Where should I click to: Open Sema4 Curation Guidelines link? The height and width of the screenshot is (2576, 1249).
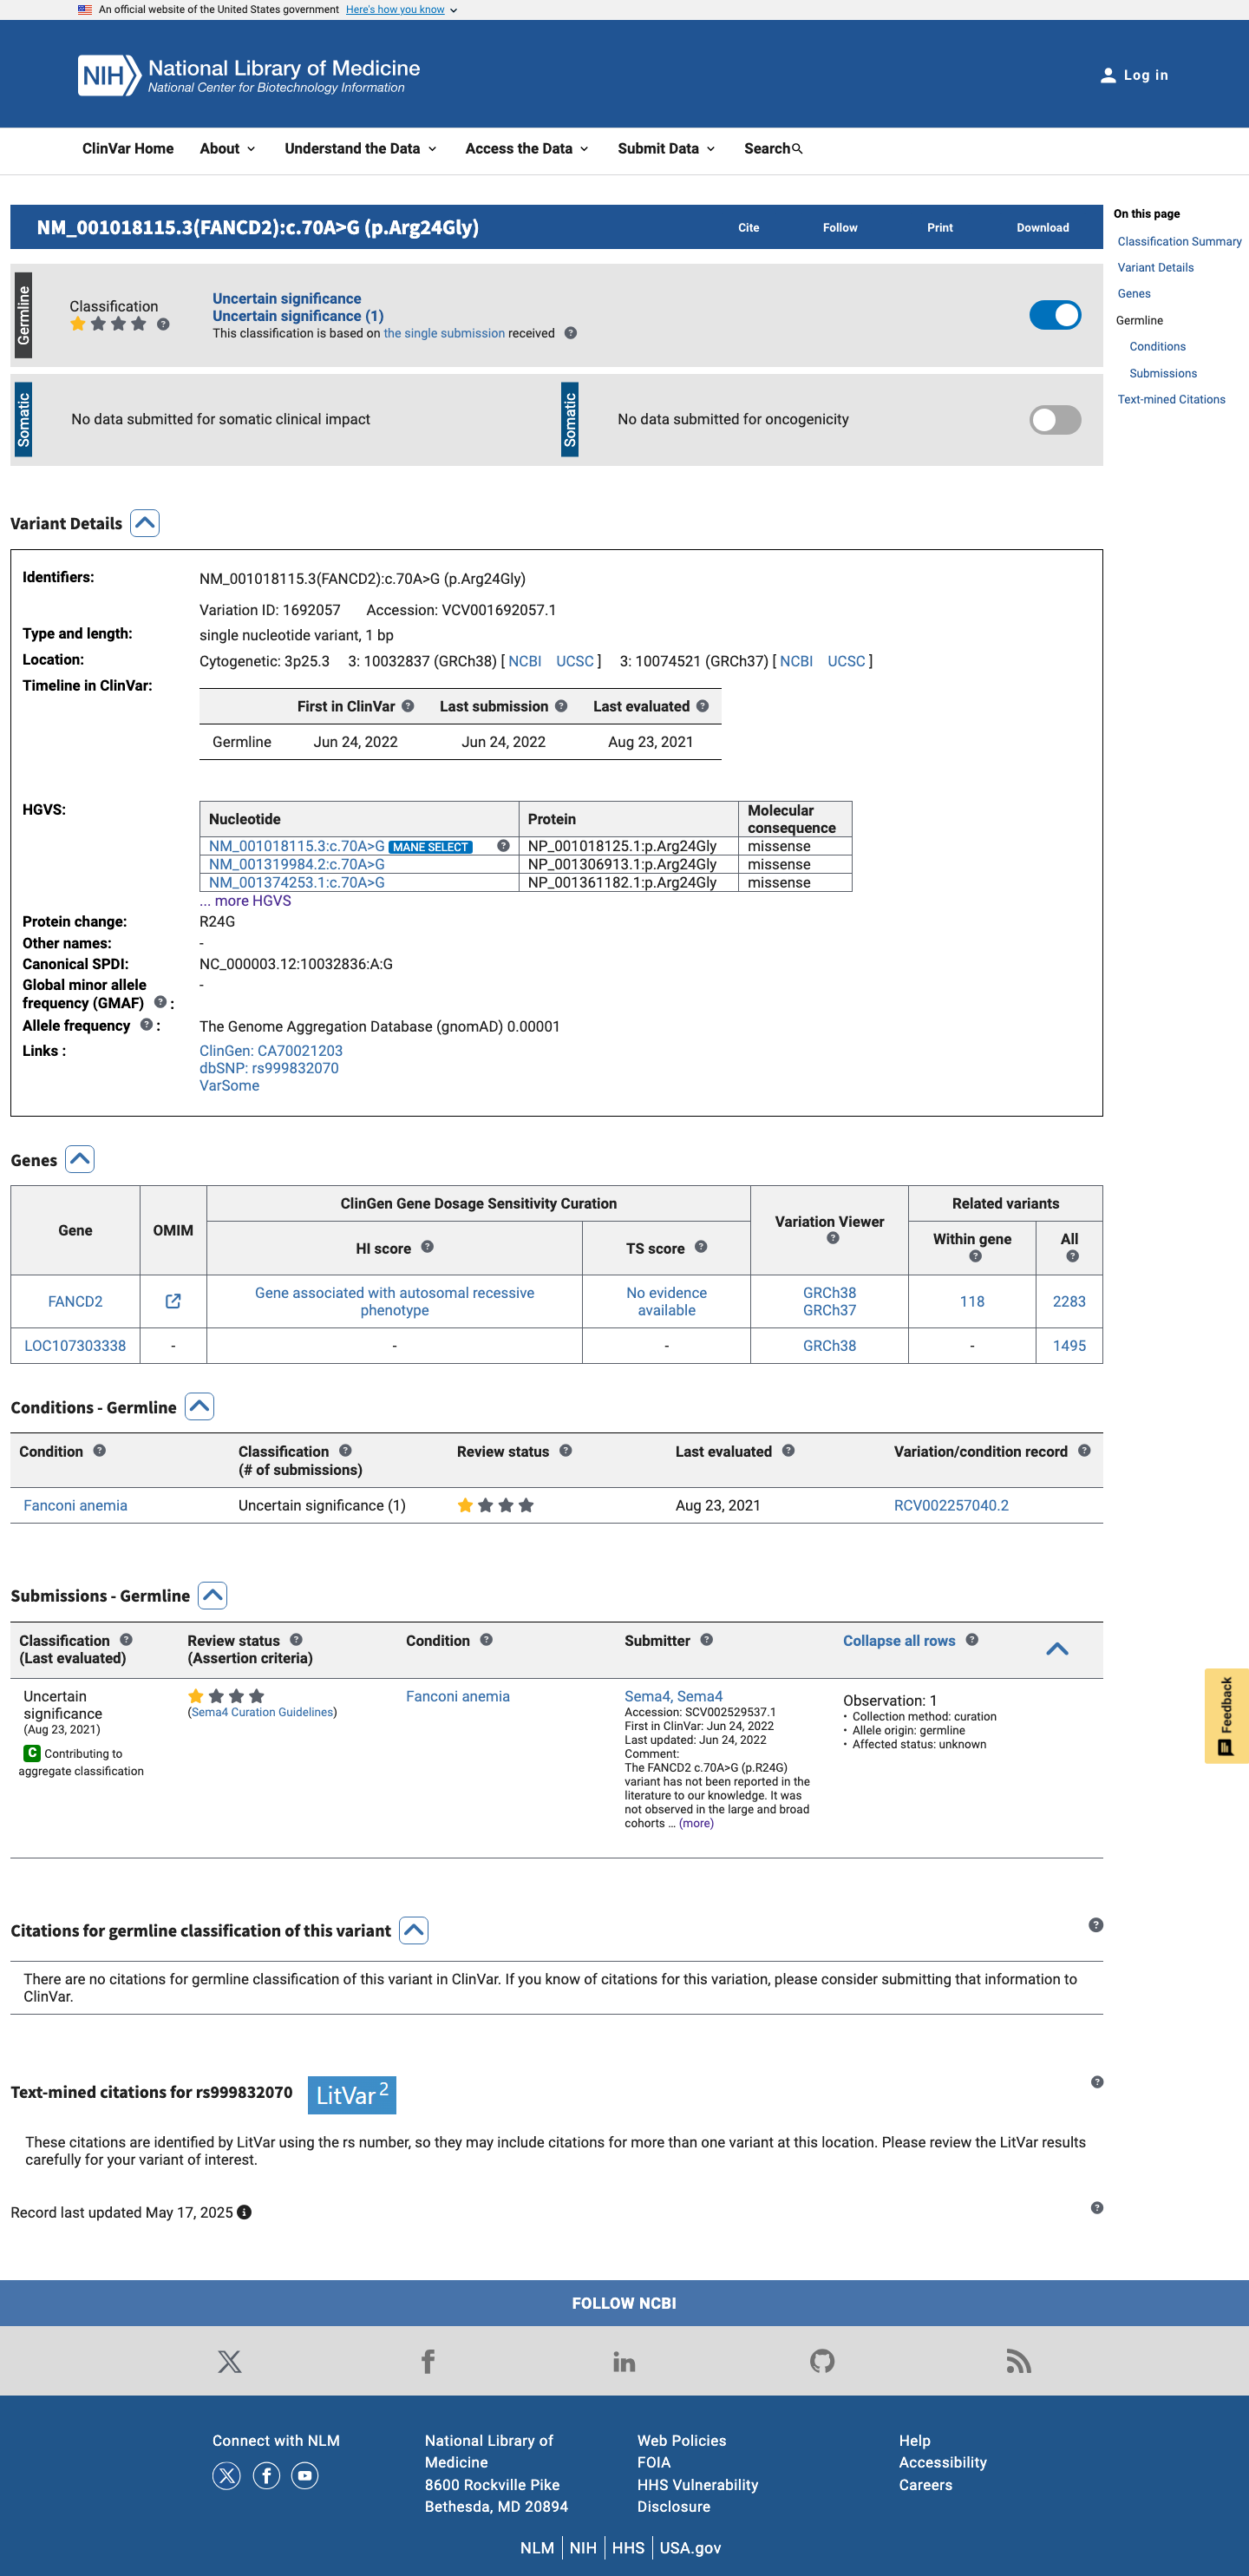point(262,1713)
